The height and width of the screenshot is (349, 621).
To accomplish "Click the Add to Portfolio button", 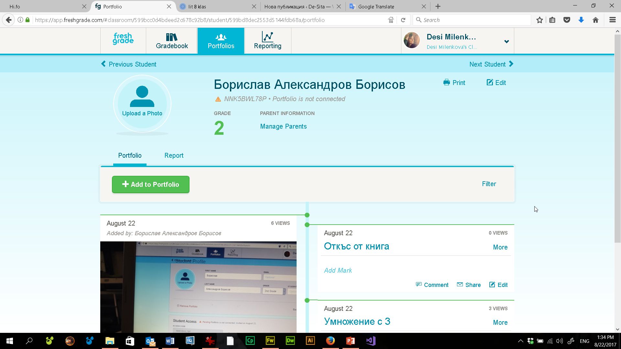I will (x=151, y=184).
